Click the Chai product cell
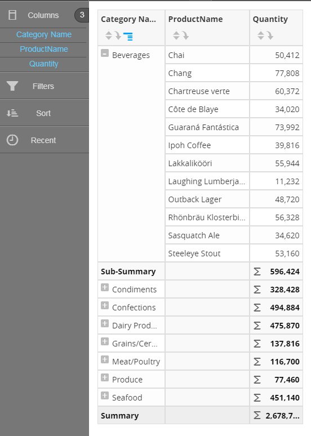This screenshot has height=436, width=311. tap(207, 55)
